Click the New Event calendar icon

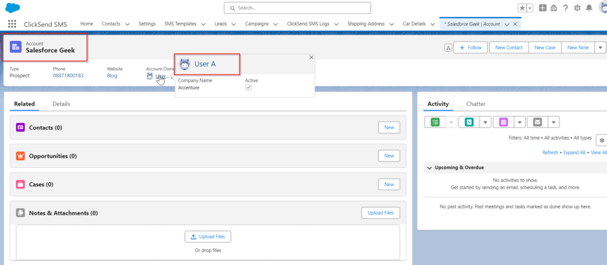point(503,122)
